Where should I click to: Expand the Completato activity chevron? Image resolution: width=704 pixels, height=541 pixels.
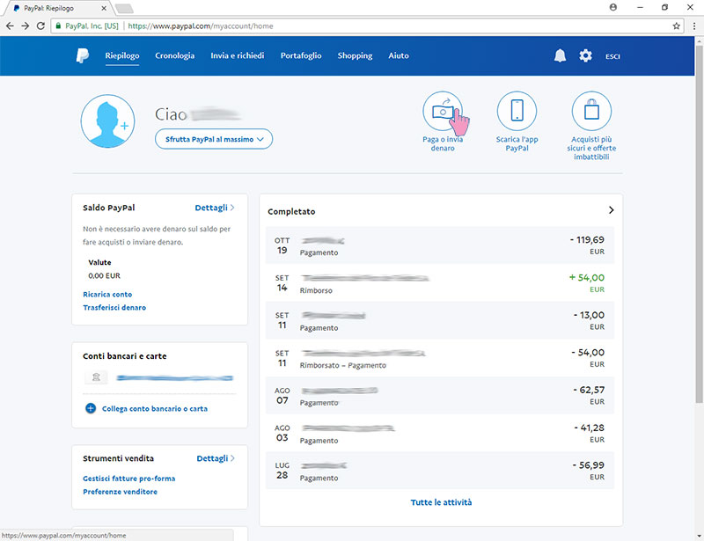(611, 210)
